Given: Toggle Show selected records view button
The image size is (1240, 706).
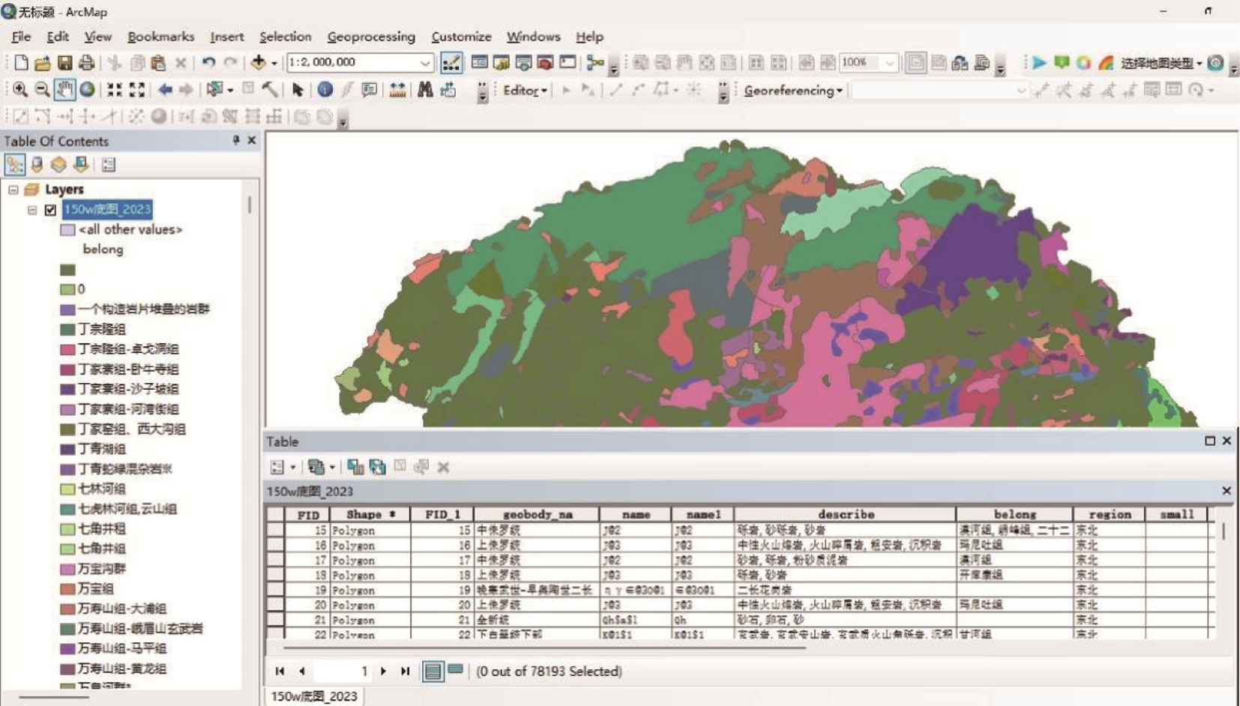Looking at the screenshot, I should pyautogui.click(x=455, y=671).
